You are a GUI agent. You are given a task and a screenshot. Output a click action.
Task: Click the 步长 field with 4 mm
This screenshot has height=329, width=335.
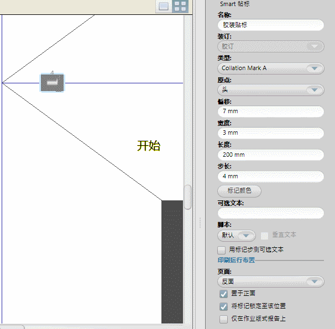pos(271,177)
